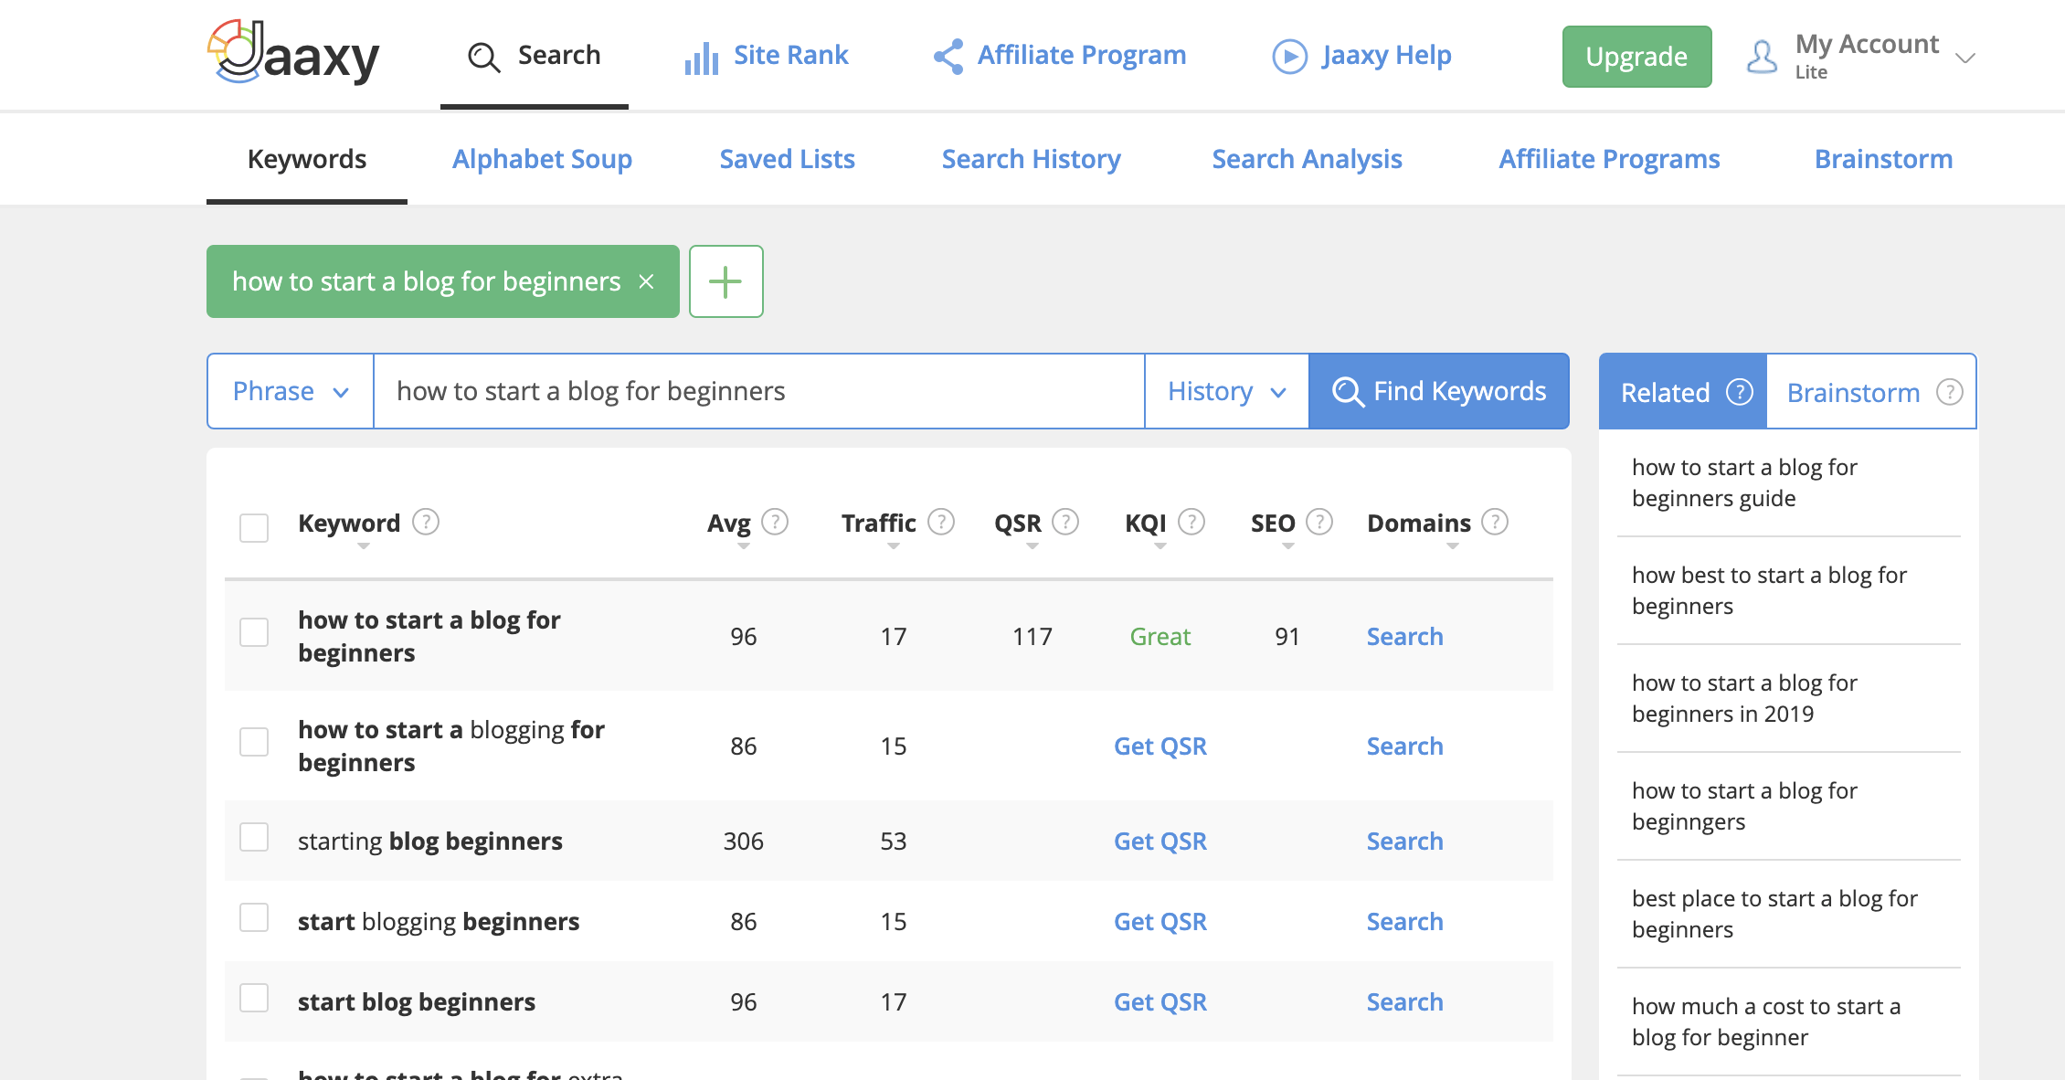
Task: Click the Upgrade button
Action: [x=1636, y=57]
